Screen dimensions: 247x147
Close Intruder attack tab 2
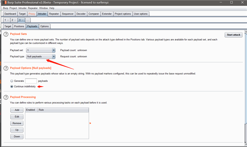click(x=15, y=20)
